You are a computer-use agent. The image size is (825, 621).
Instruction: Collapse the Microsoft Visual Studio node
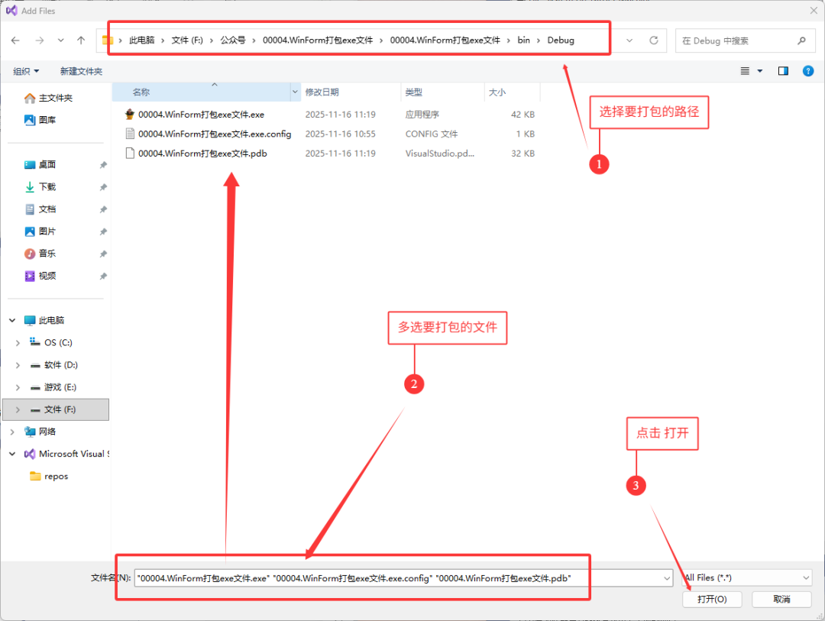pos(12,454)
